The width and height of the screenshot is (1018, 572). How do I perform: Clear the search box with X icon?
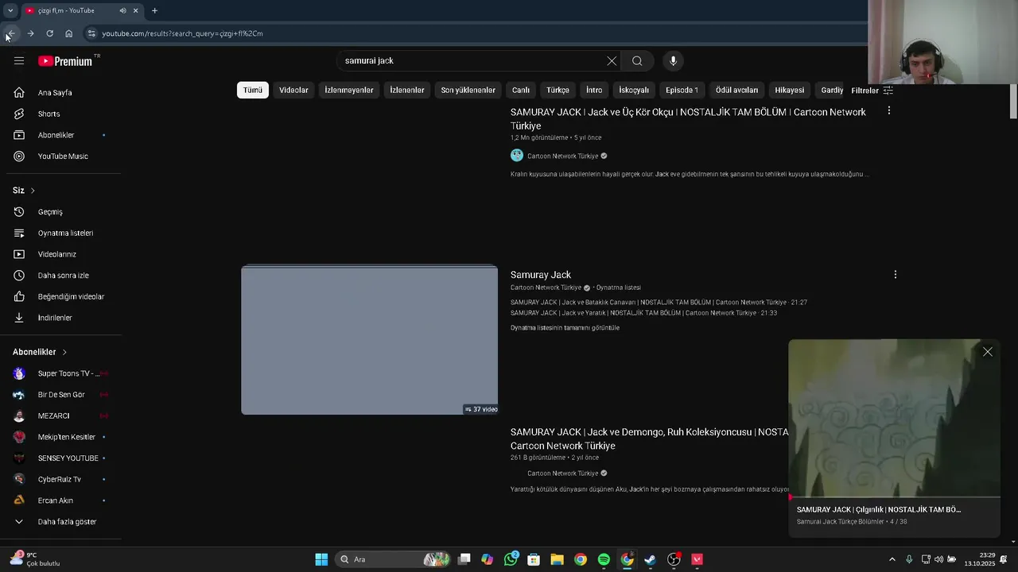[x=612, y=61]
